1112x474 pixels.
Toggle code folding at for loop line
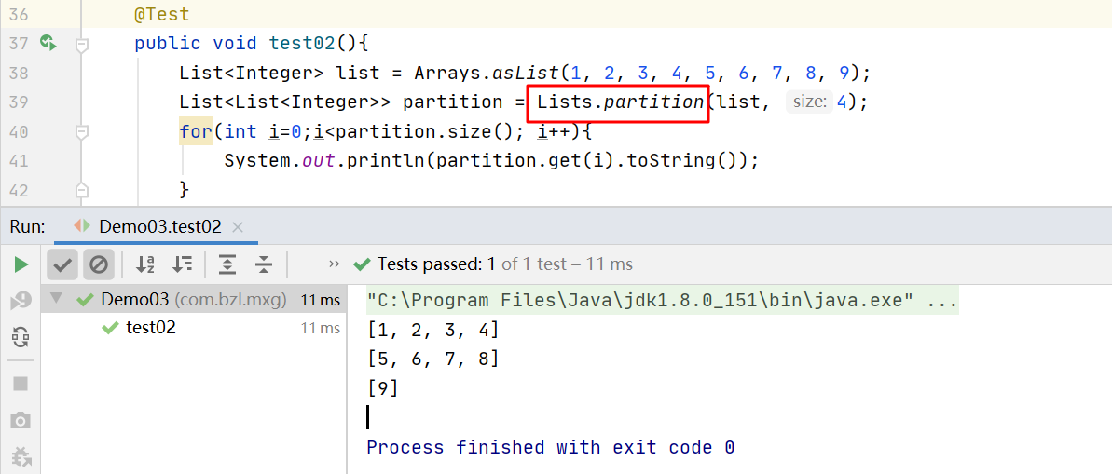82,132
